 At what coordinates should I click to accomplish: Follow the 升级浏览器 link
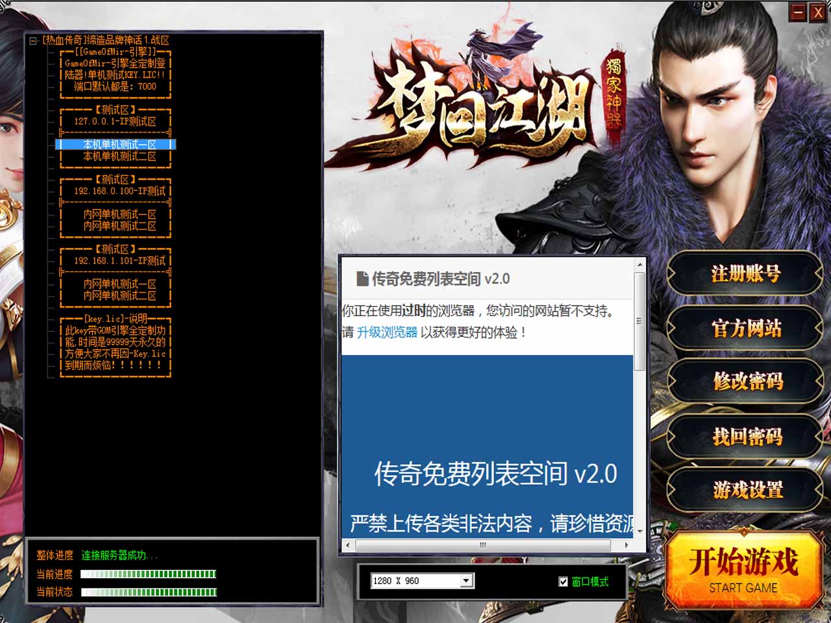click(x=387, y=332)
